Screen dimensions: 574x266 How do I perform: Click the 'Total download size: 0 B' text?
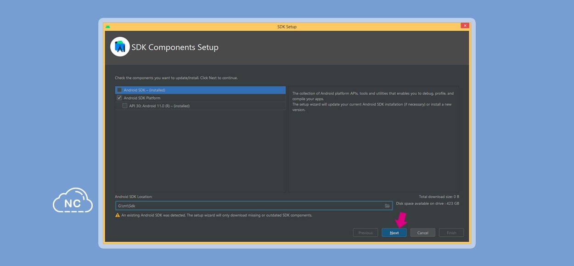pos(439,197)
